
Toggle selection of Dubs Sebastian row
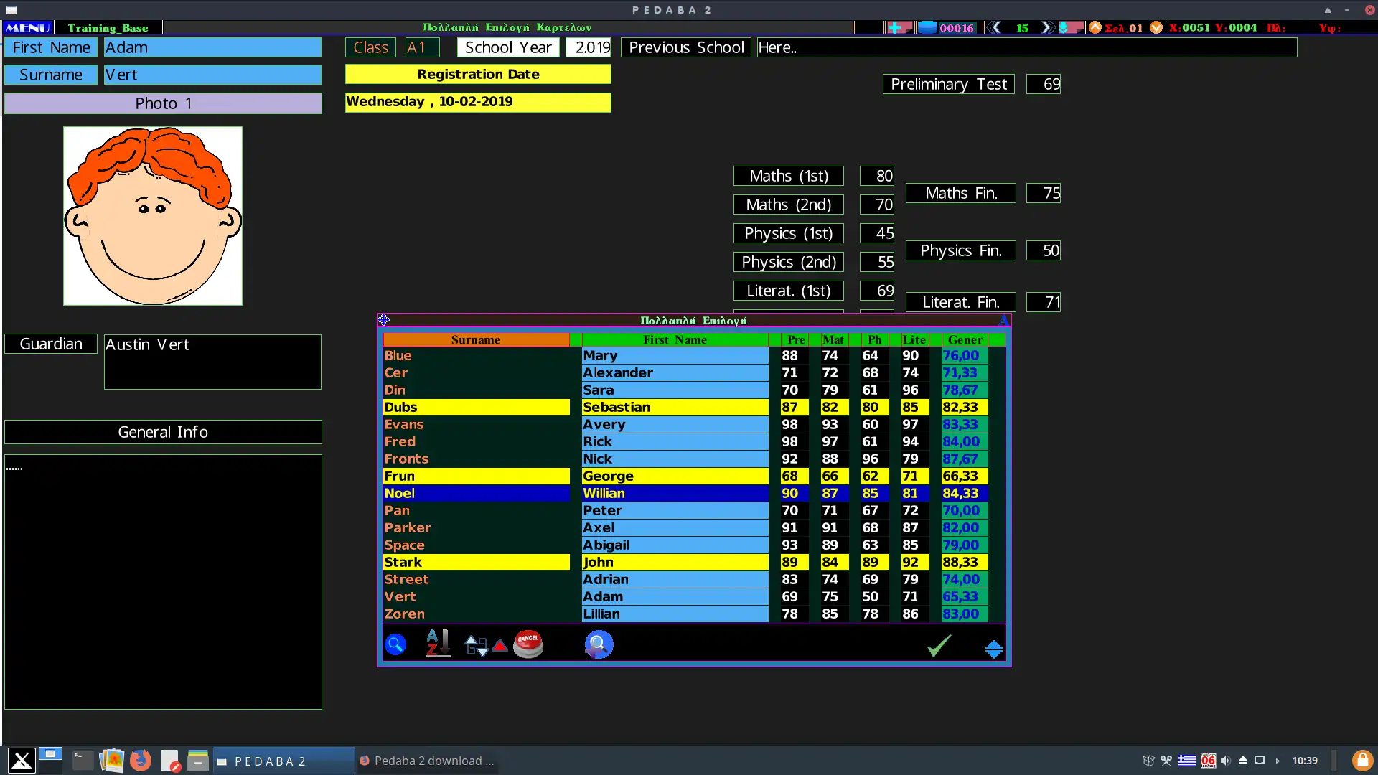click(476, 408)
